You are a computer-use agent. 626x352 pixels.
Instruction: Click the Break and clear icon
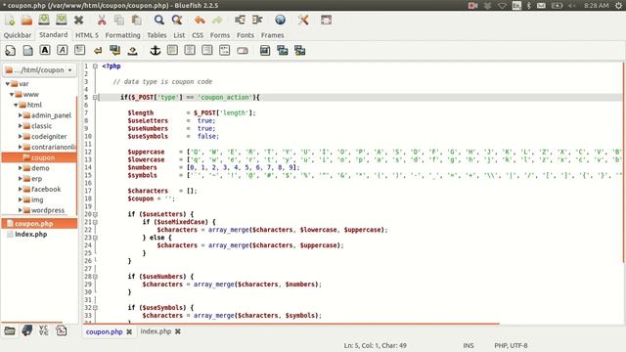(x=115, y=50)
